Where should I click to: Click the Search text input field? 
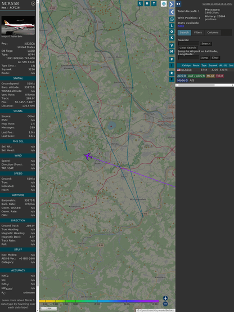(188, 43)
